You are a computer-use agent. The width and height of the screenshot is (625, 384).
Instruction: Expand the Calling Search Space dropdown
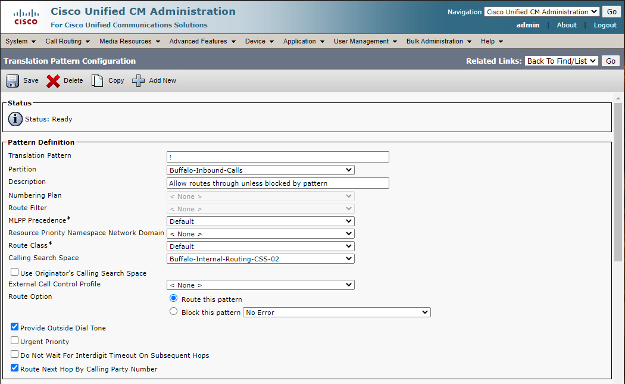pyautogui.click(x=261, y=259)
